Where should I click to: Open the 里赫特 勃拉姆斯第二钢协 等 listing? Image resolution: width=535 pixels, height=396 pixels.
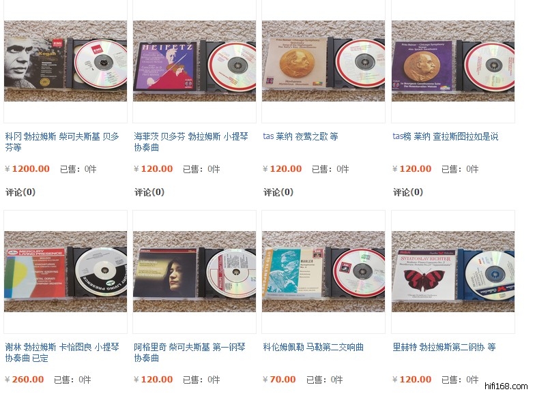click(444, 347)
